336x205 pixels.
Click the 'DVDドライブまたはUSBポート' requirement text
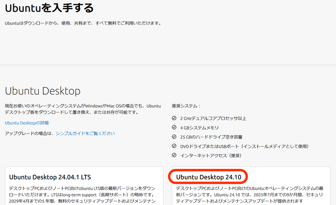(245, 146)
